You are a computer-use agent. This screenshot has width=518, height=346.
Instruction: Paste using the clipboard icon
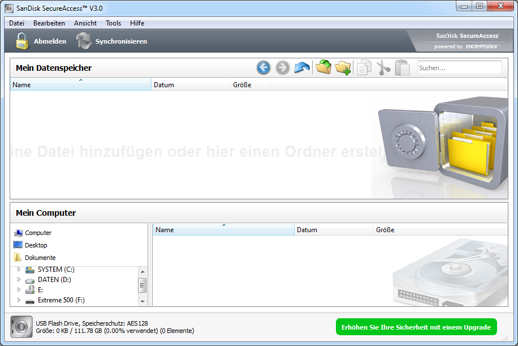(x=403, y=67)
